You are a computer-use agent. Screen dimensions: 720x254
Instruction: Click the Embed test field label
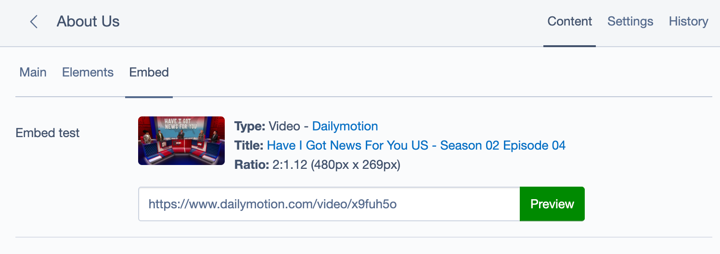click(48, 133)
